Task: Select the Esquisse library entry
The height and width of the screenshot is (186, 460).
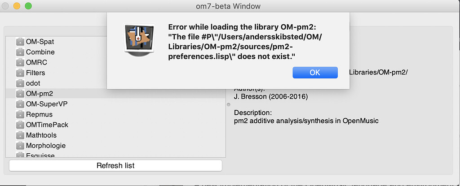Action: click(x=40, y=155)
